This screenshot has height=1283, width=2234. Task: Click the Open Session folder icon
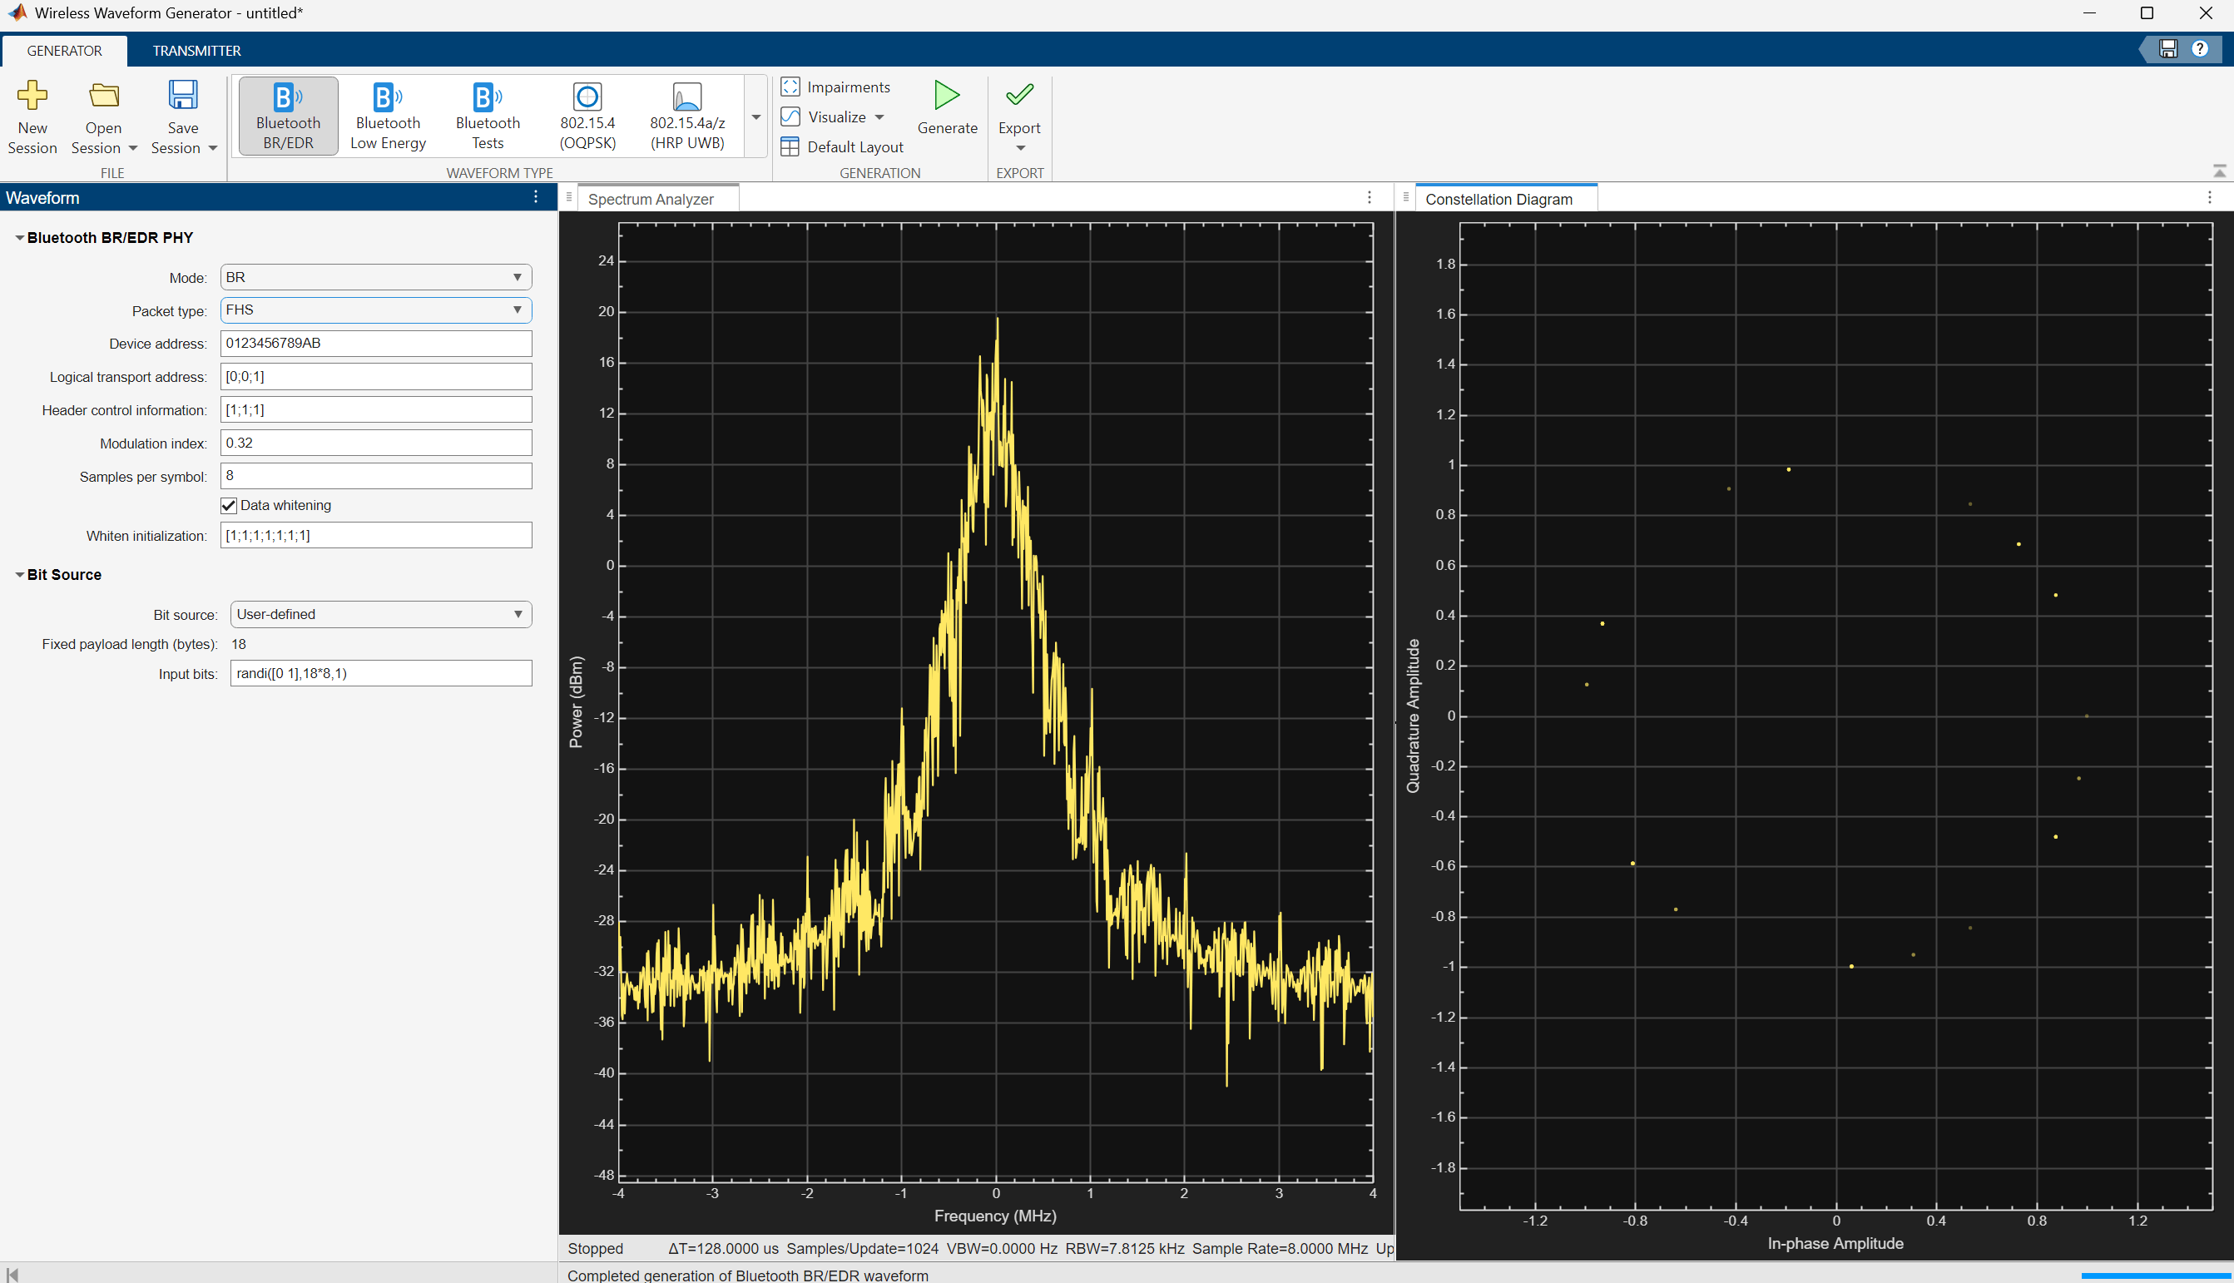104,95
